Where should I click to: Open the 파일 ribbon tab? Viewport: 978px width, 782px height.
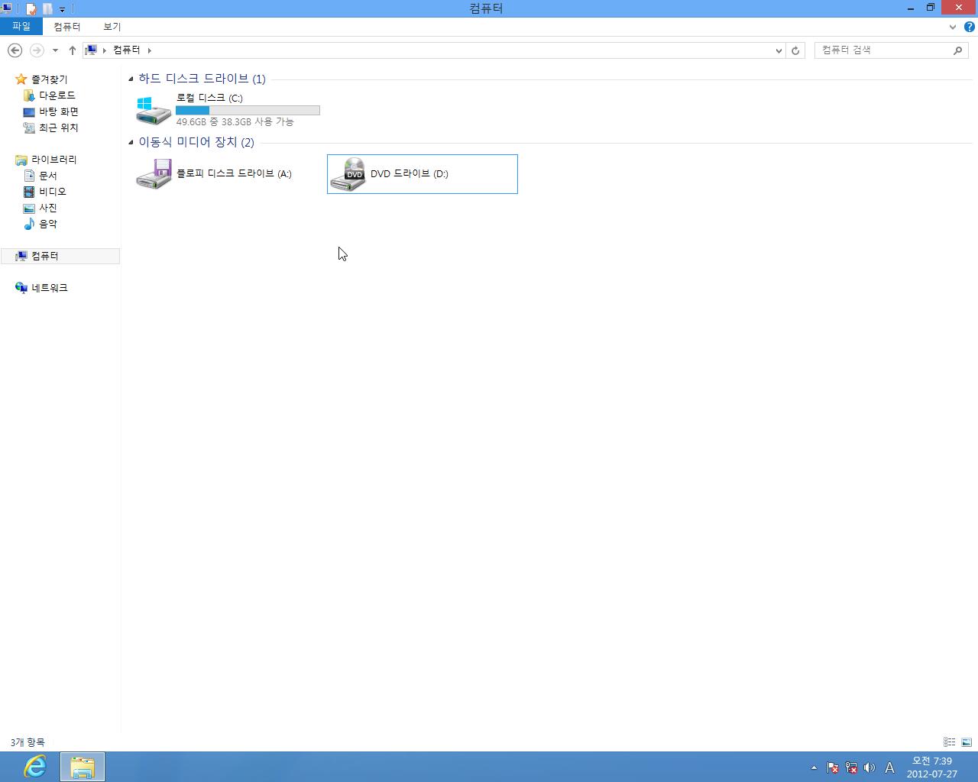coord(21,26)
